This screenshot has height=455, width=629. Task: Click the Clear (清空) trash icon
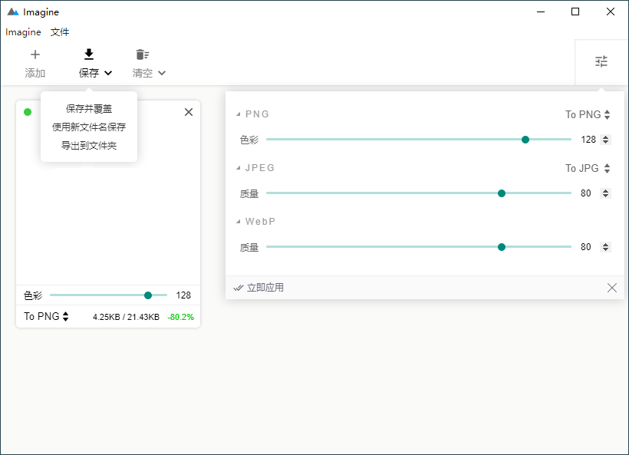(x=142, y=54)
